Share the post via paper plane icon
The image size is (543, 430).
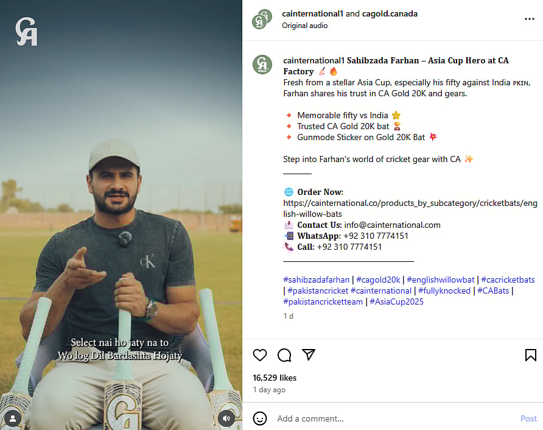pos(309,355)
